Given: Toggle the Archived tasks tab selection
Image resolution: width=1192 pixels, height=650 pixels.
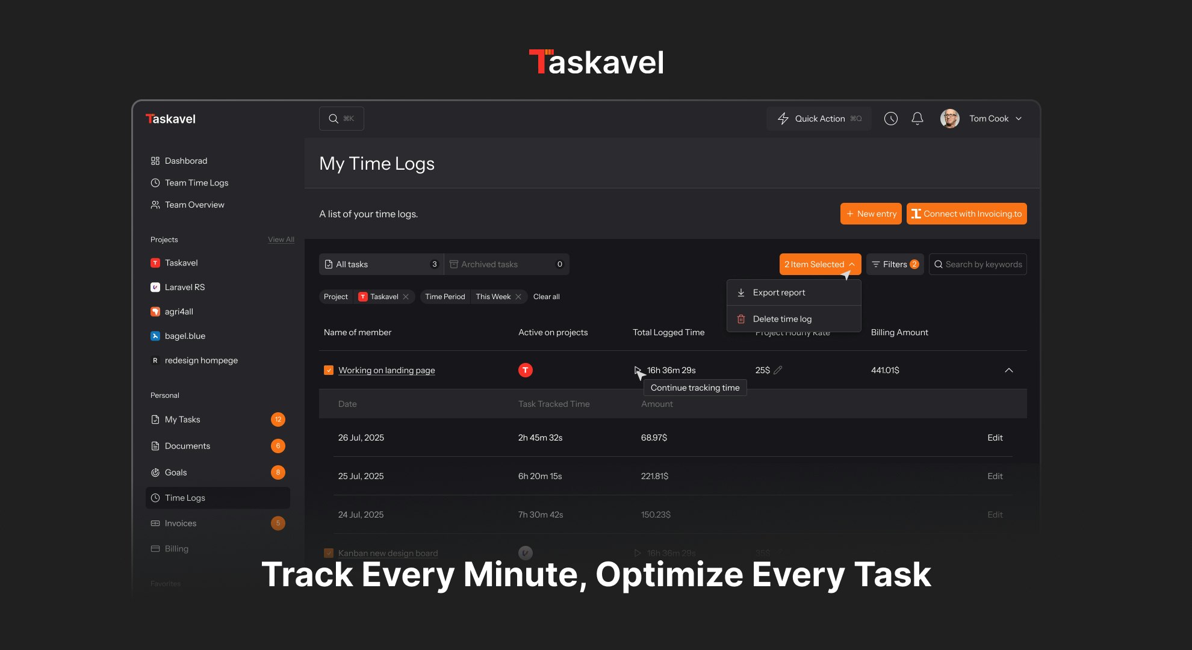Looking at the screenshot, I should click(x=506, y=264).
